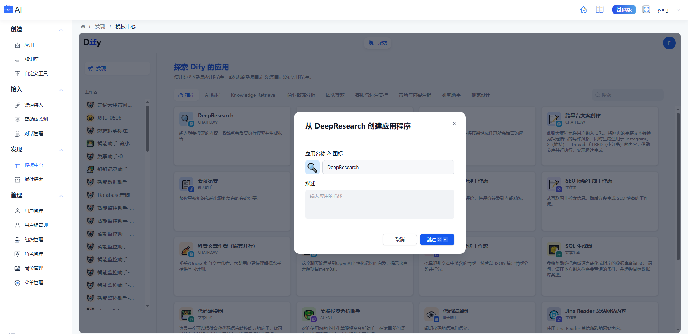The width and height of the screenshot is (688, 334).
Task: Click the Jina Reader card icon
Action: (554, 314)
